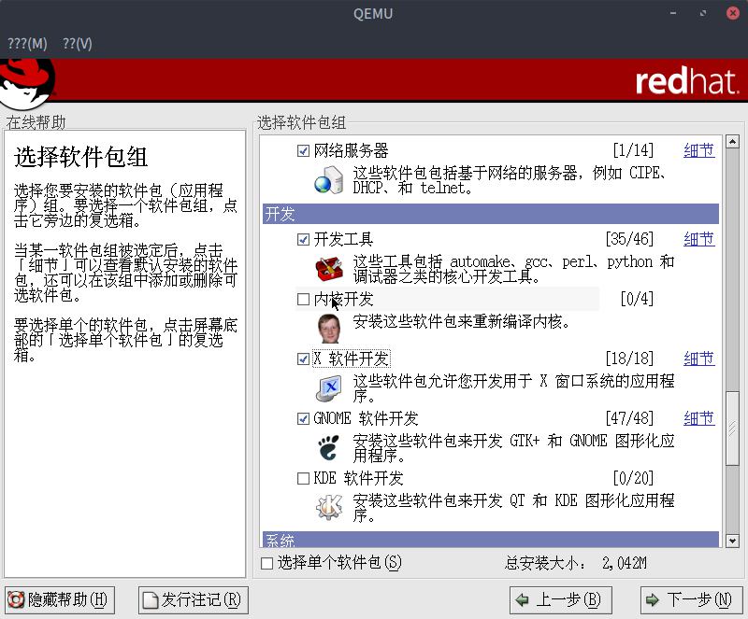Screen dimensions: 748x619
Task: Click the 安装这些软件包来重新编译内核 description
Action: click(x=461, y=322)
